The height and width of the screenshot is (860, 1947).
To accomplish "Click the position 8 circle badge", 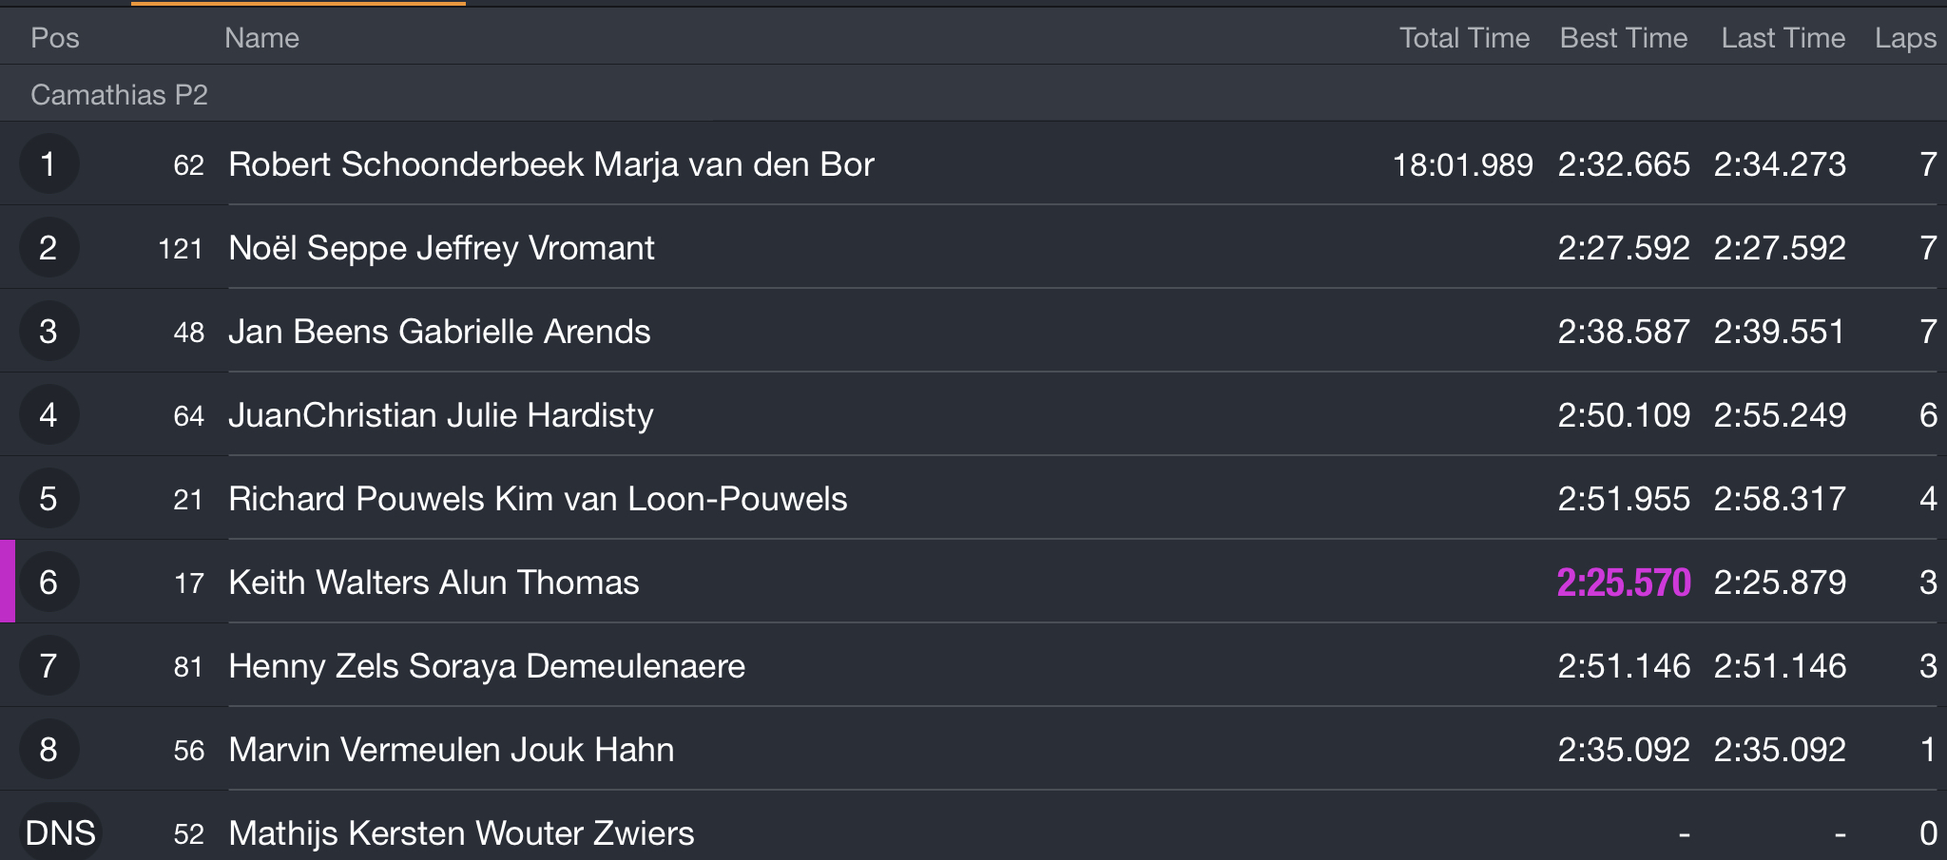I will 48,750.
